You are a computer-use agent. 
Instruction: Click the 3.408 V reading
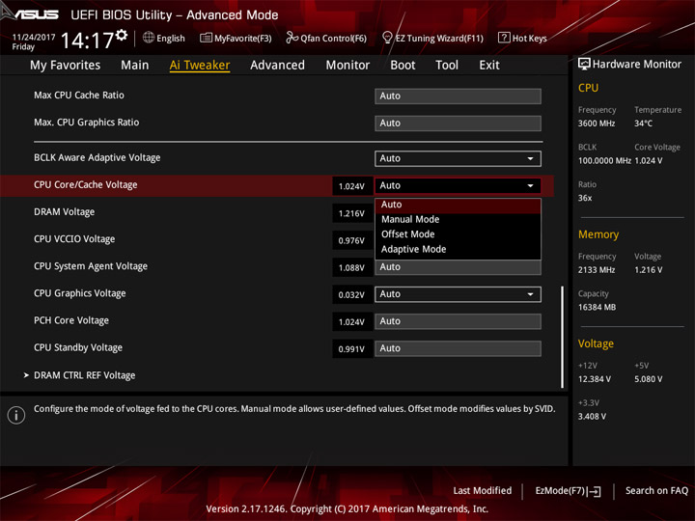pyautogui.click(x=592, y=417)
